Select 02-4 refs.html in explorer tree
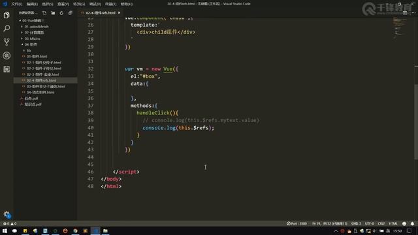This screenshot has width=418, height=235. (41, 80)
